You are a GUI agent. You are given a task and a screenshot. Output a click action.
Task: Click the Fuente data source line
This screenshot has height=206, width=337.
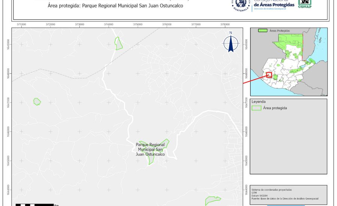point(285,199)
